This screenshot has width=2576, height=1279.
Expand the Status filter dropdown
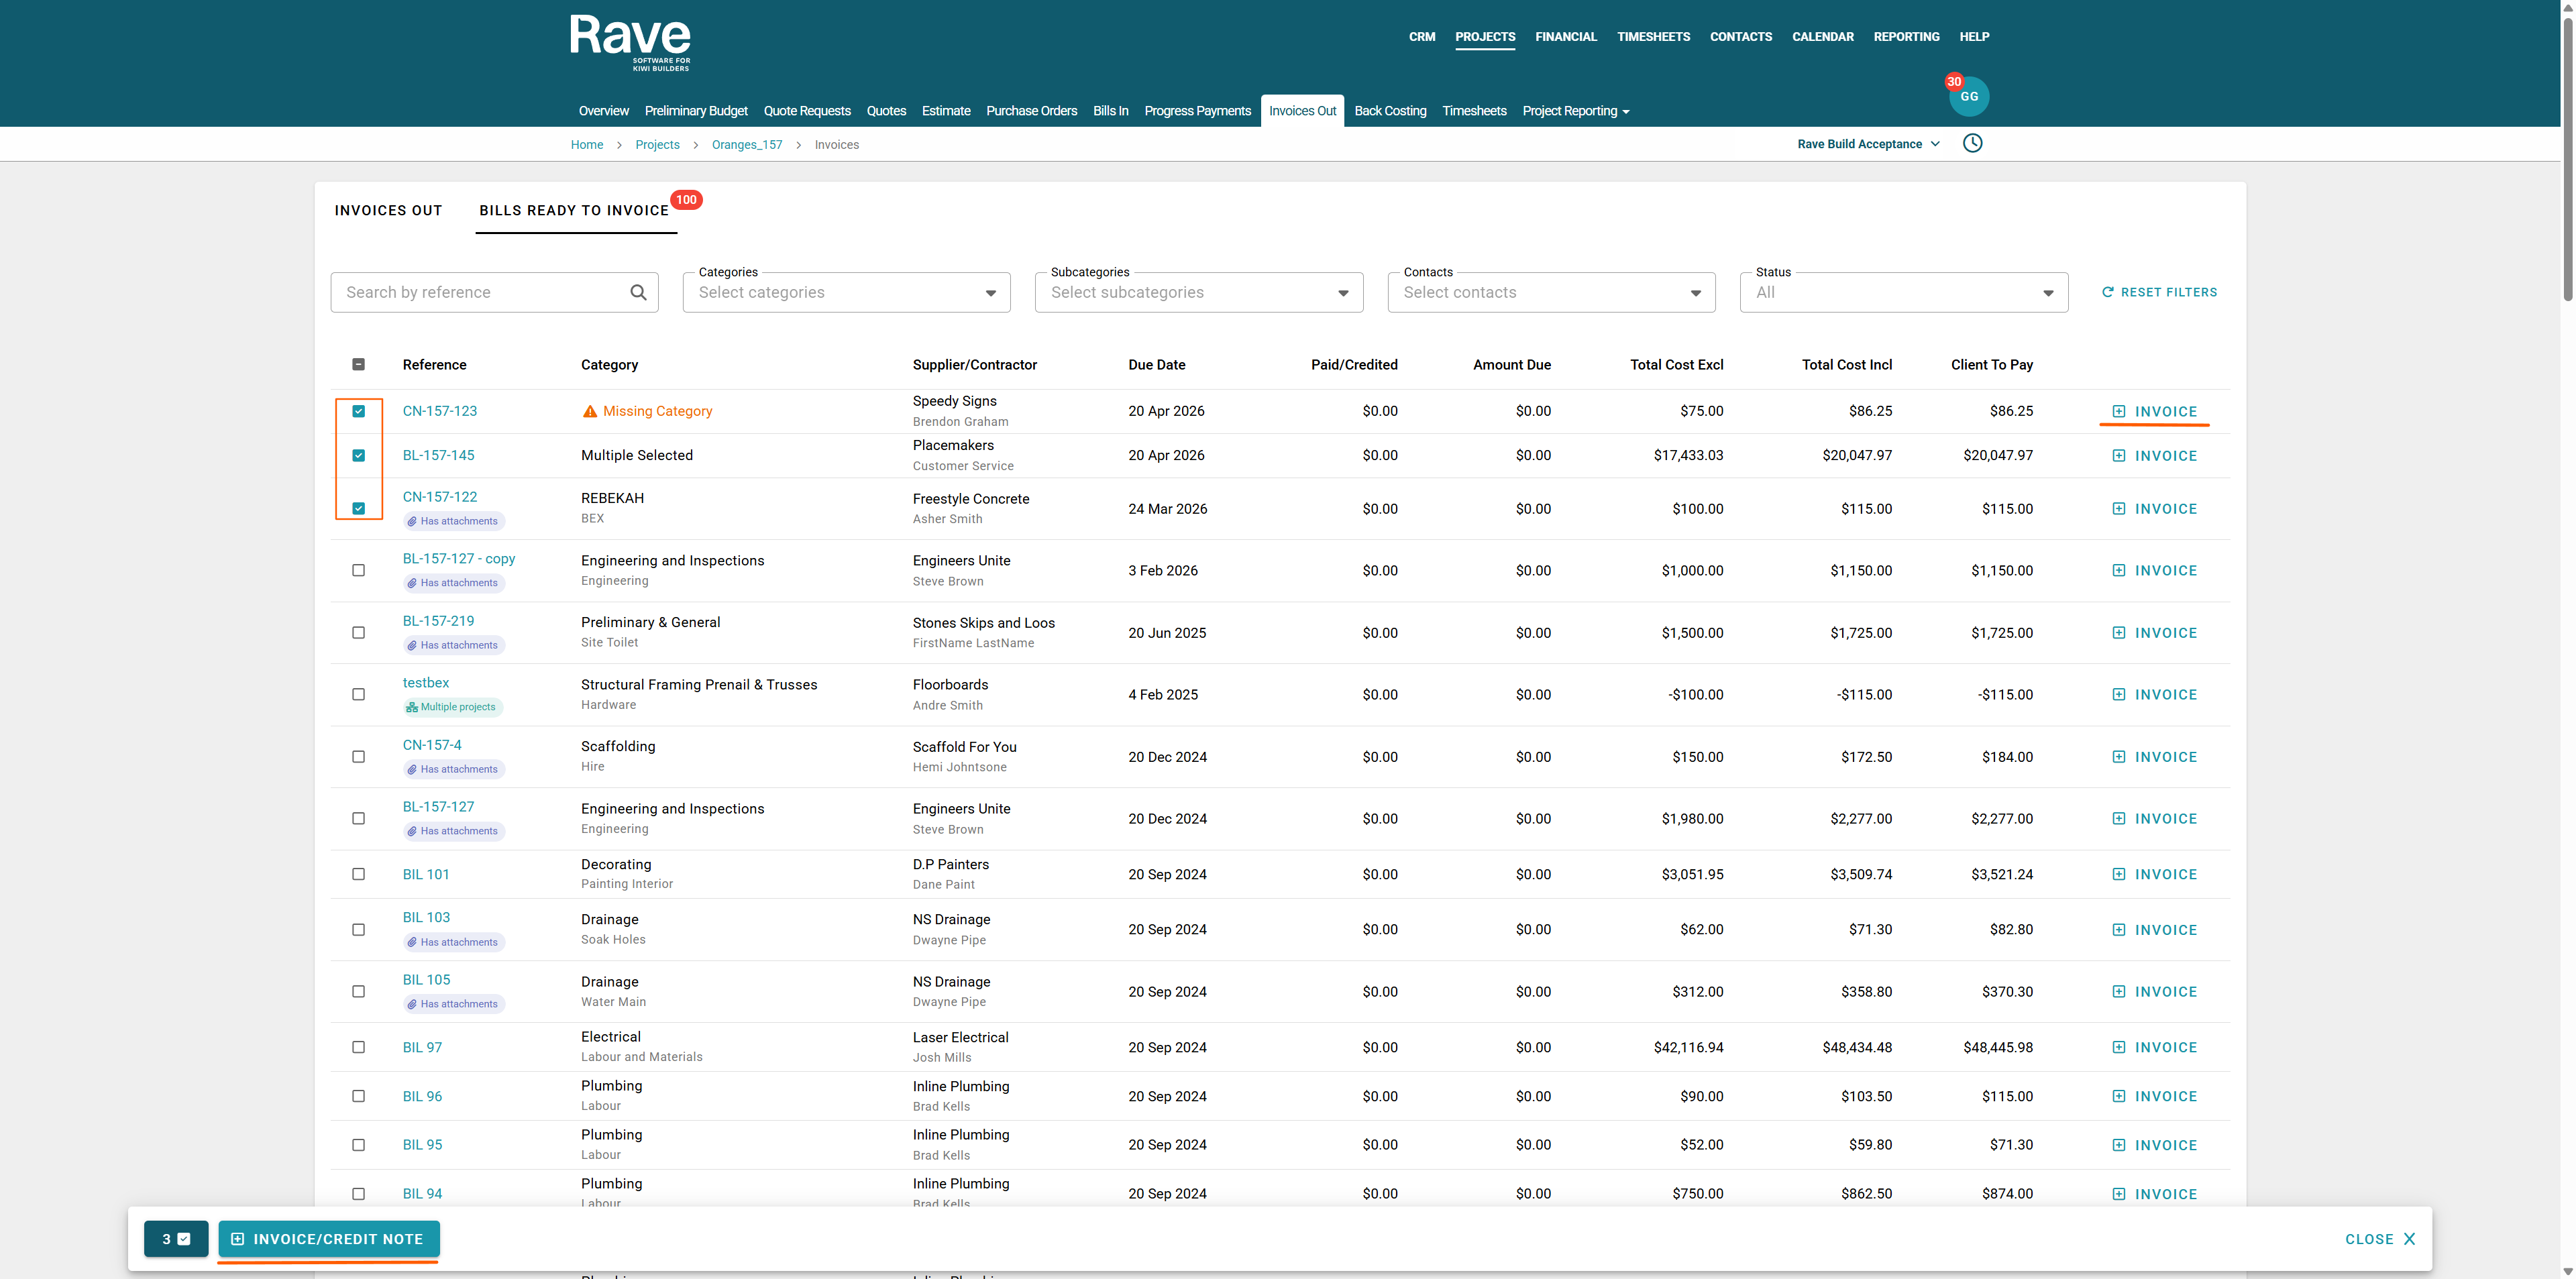[x=1903, y=292]
